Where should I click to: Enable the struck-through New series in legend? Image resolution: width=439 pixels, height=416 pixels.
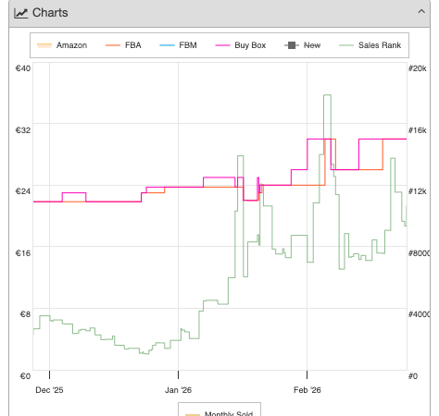(302, 45)
